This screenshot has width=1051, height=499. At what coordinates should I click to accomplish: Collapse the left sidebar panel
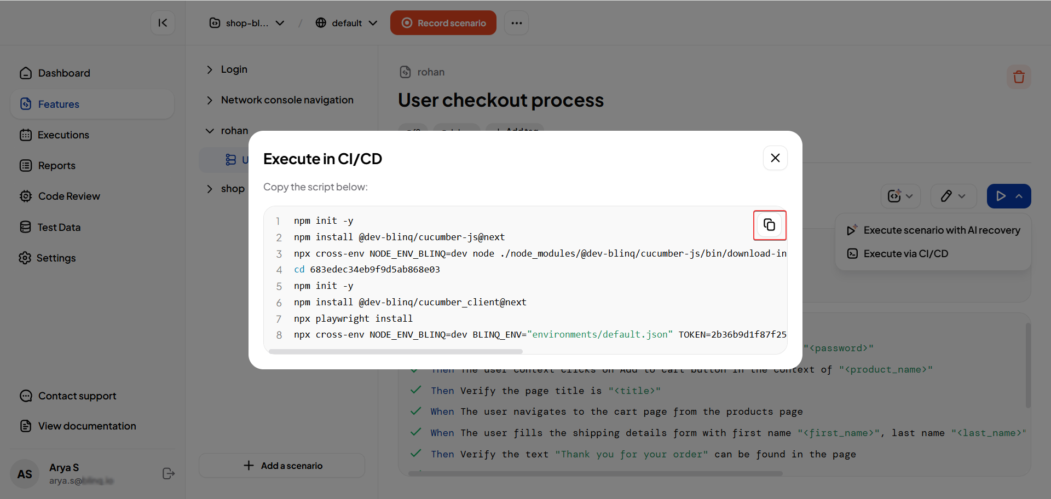point(163,23)
